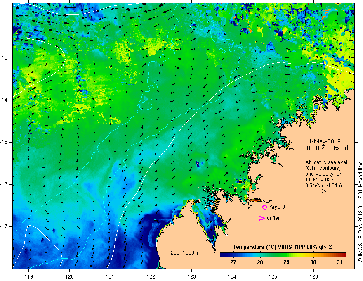363x281 pixels.
Task: Click the latitude axis label -15
Action: (x=5, y=142)
